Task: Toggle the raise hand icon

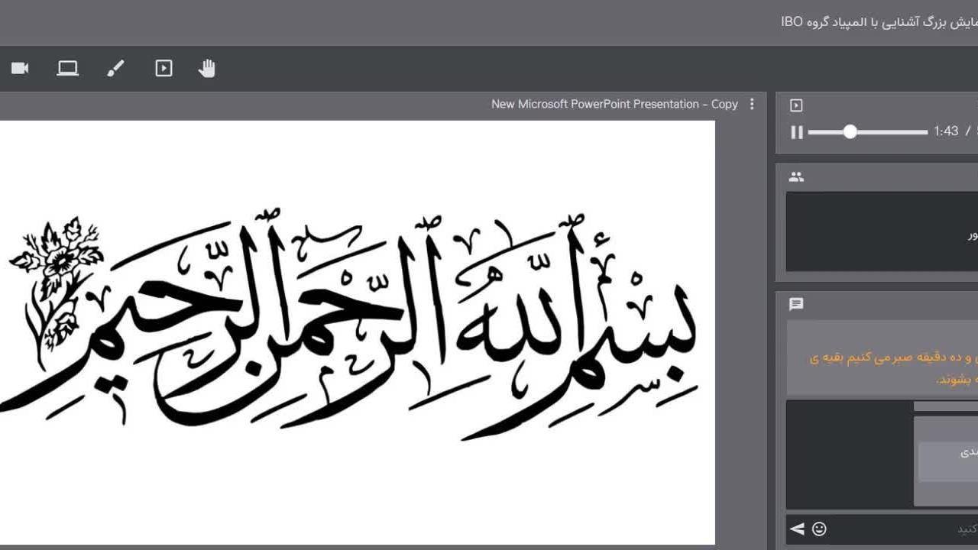Action: [x=207, y=69]
